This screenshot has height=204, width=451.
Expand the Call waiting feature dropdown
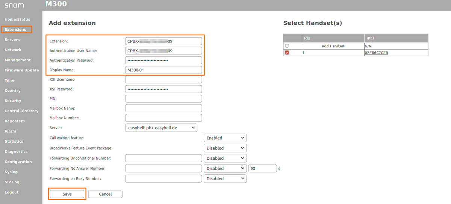[225, 138]
